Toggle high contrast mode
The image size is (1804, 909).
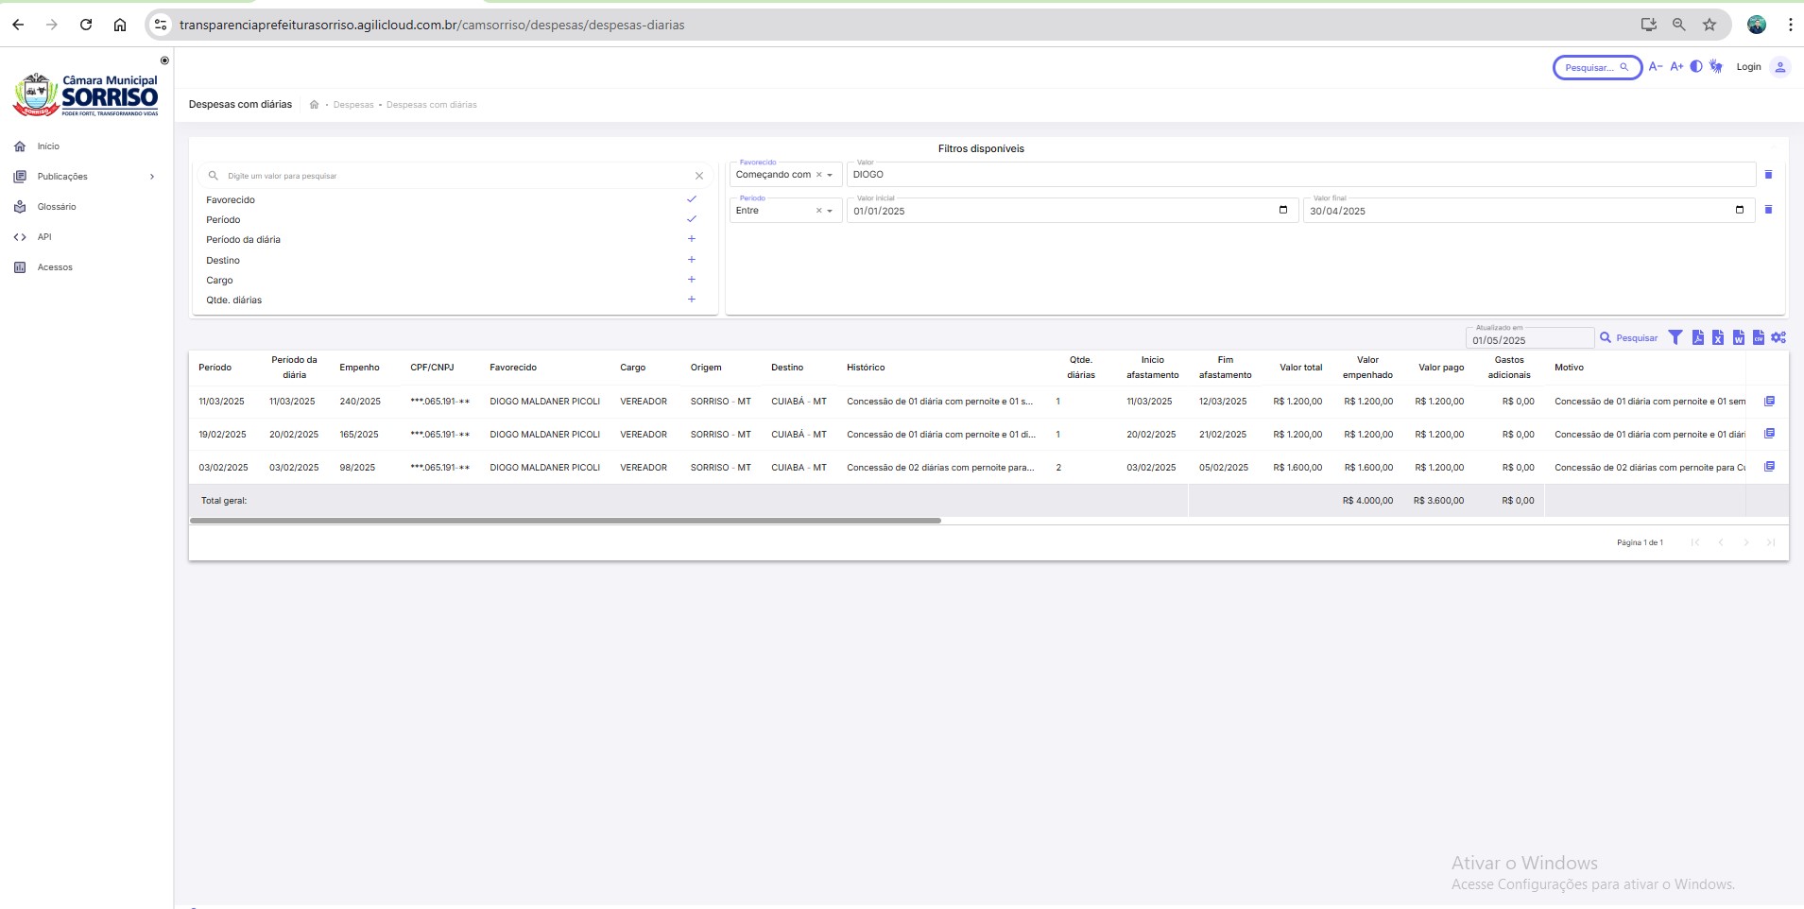pos(1696,67)
